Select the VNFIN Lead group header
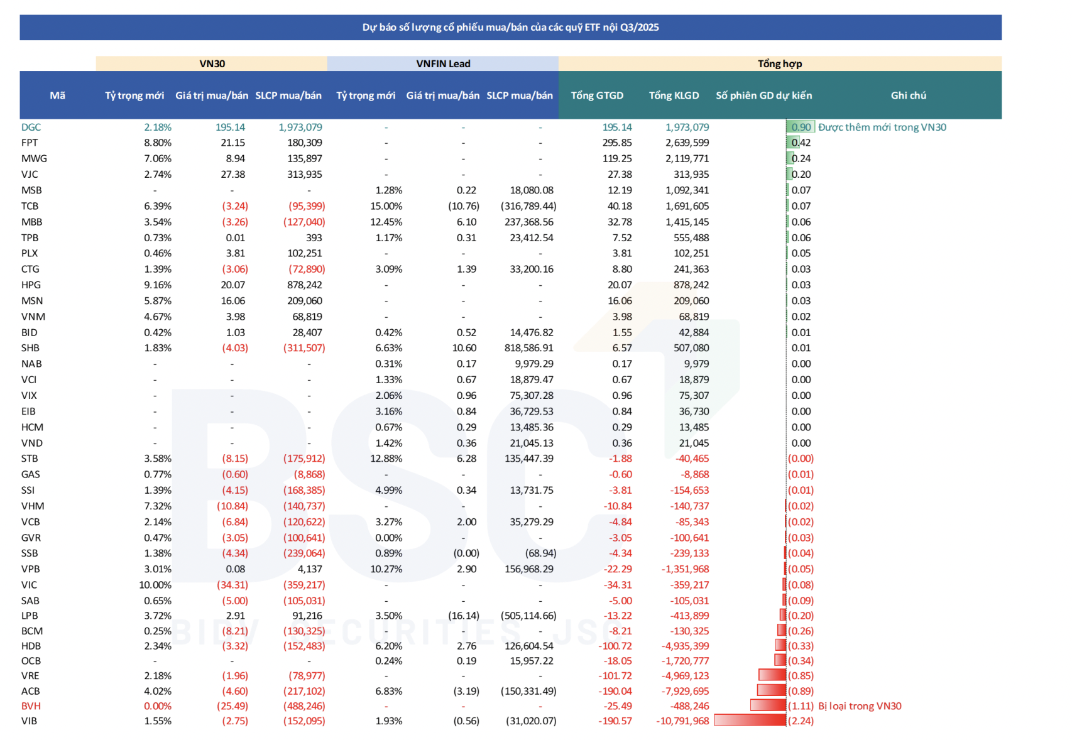The image size is (1072, 740). pos(443,63)
